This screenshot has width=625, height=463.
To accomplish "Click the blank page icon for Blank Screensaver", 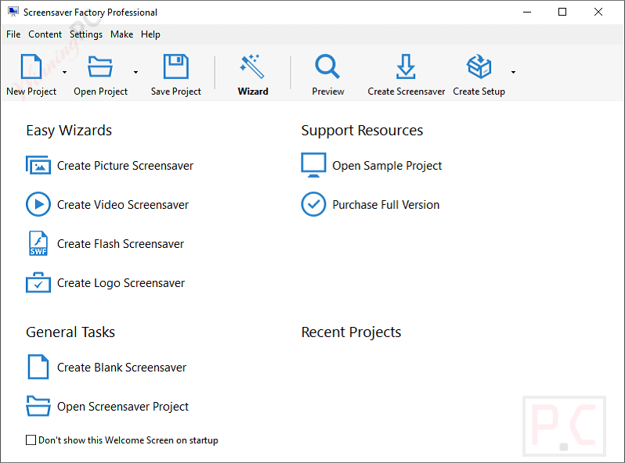I will pyautogui.click(x=38, y=367).
